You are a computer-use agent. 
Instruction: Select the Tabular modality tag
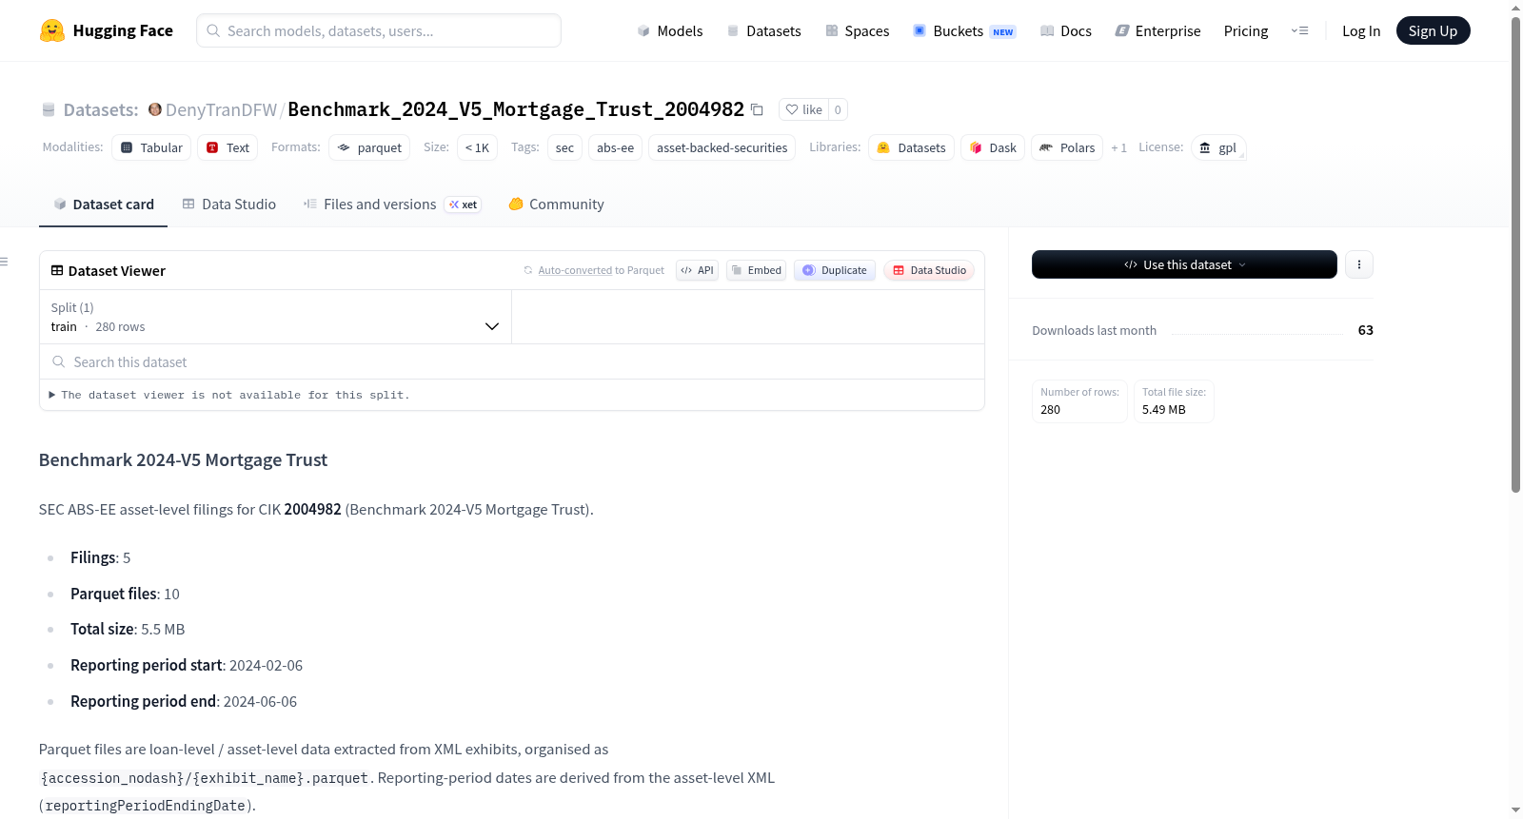(x=151, y=147)
